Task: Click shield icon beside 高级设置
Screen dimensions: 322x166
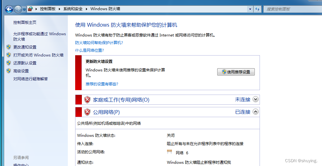Action: click(9, 71)
